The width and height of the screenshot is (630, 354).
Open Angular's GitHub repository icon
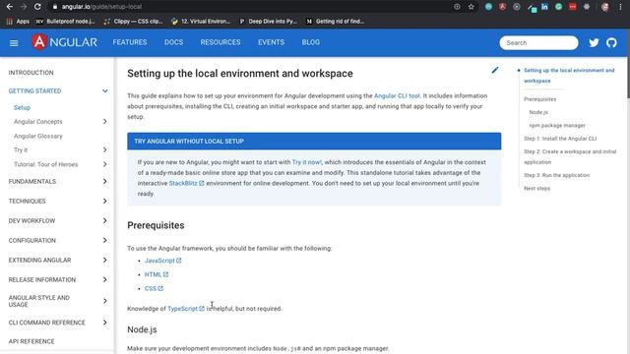point(611,42)
